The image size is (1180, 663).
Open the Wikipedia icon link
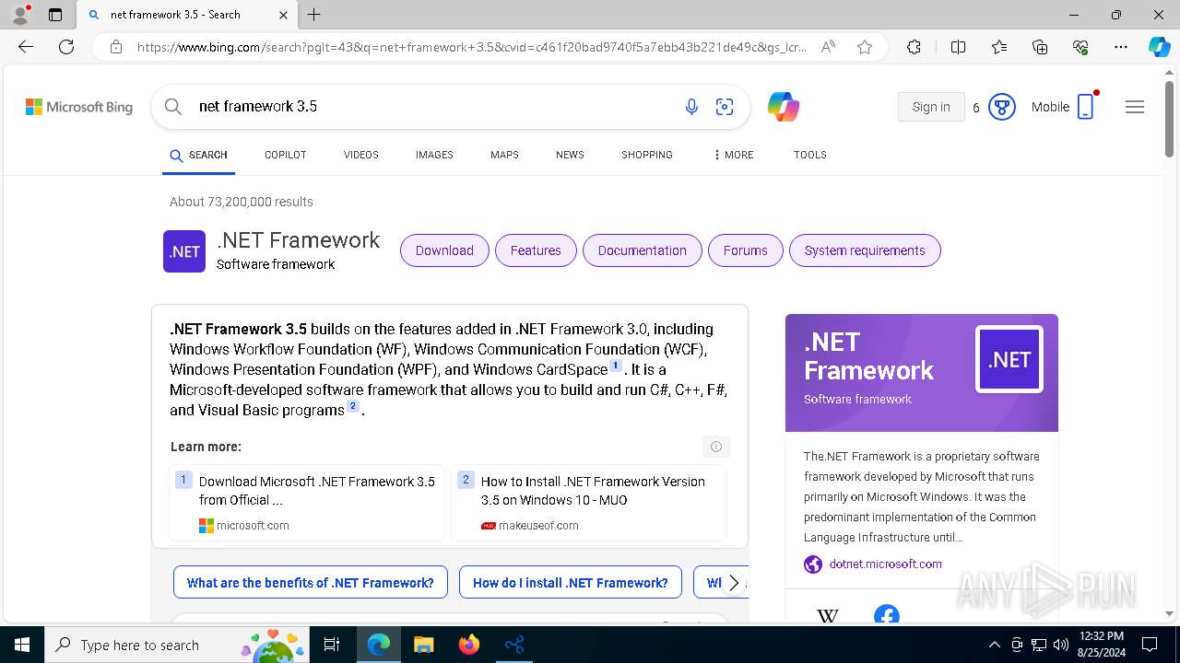click(x=828, y=615)
